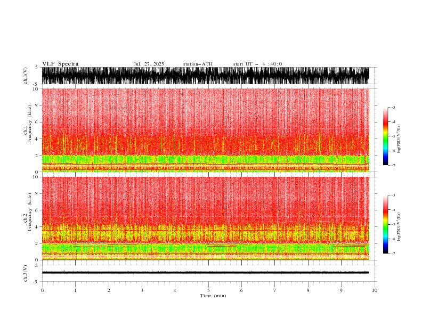Click the "6" kHz tick on ch.1 axis
422x326 pixels.
pyautogui.click(x=37, y=122)
